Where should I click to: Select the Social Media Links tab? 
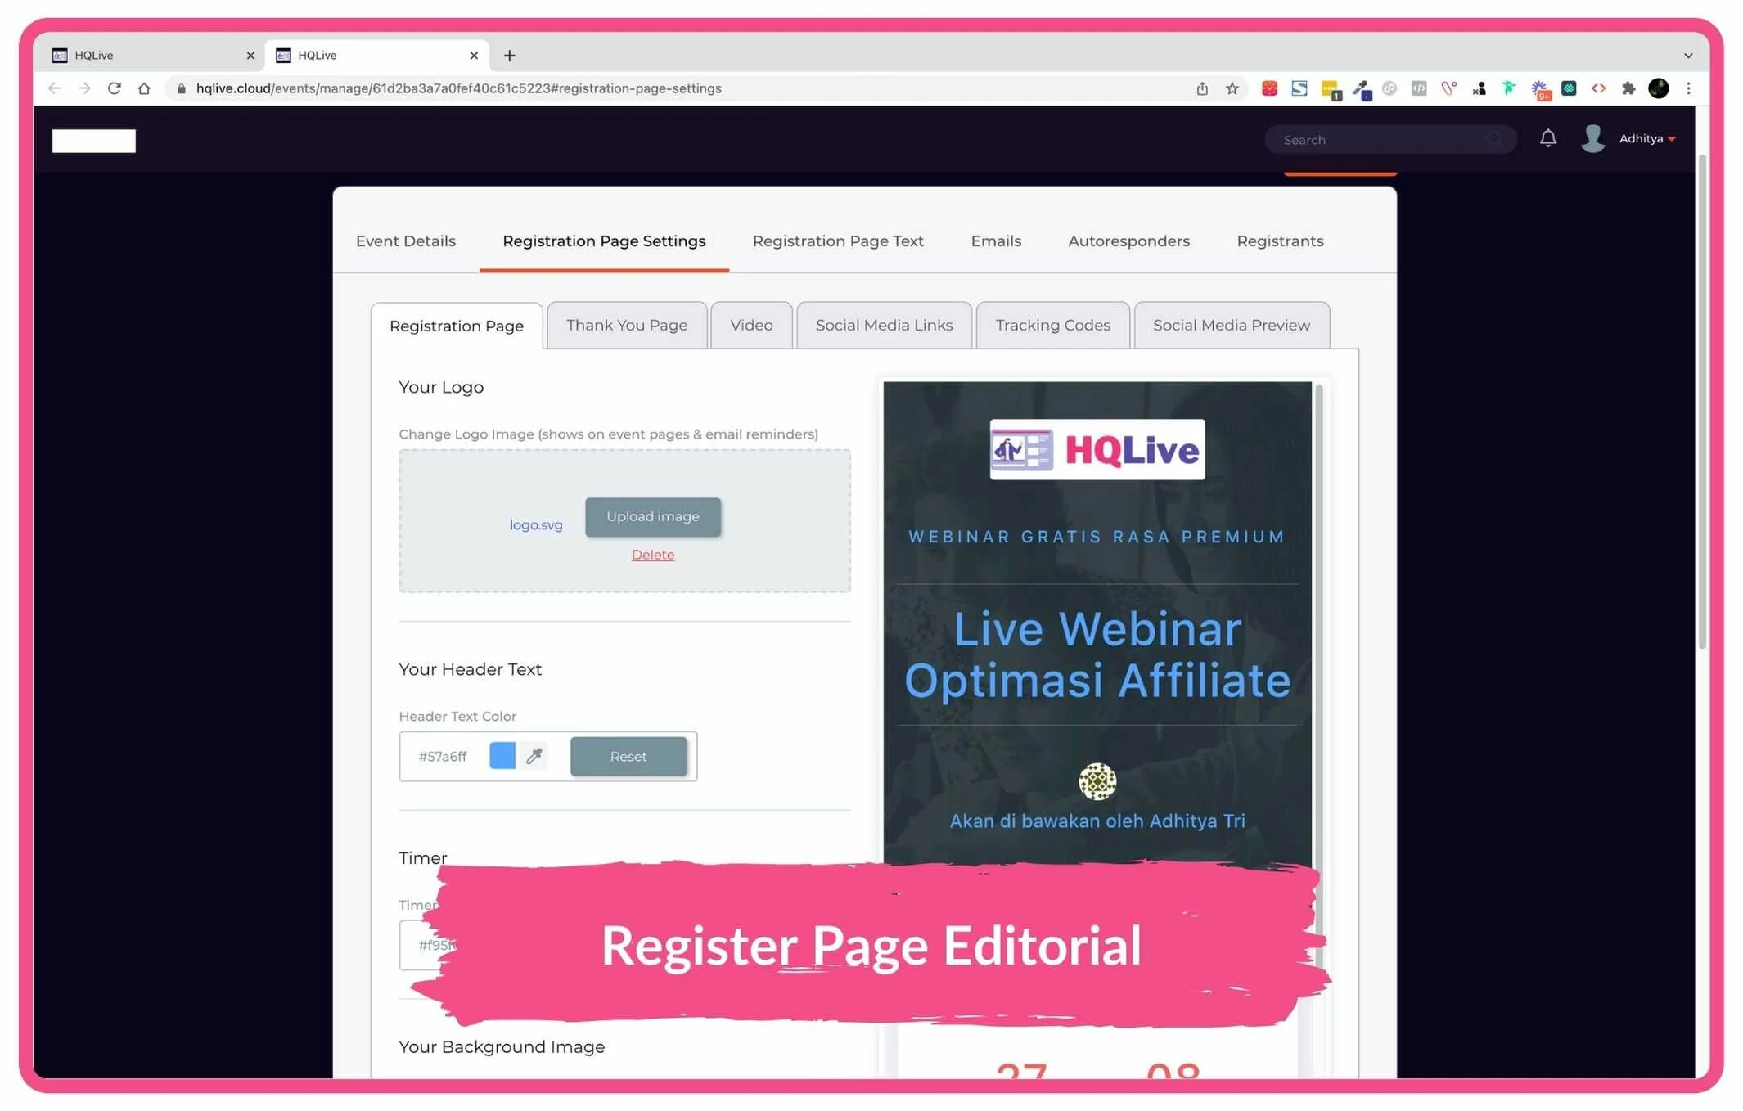point(884,325)
